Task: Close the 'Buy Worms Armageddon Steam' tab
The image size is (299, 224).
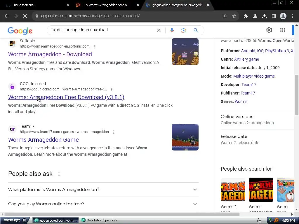Action: pos(138,5)
